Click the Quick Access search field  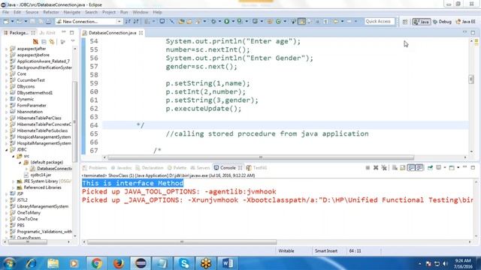coord(380,22)
